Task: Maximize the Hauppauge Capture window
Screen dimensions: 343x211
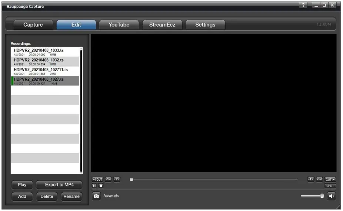Action: pyautogui.click(x=324, y=5)
